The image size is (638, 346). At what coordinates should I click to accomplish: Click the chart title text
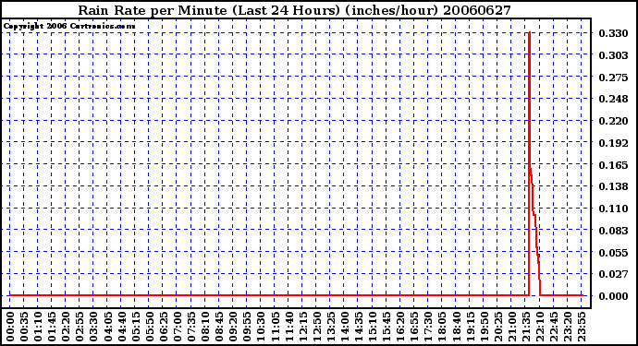point(294,10)
